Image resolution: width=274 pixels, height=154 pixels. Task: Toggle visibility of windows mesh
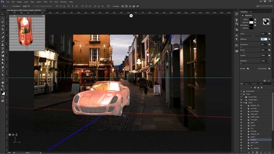click(241, 140)
